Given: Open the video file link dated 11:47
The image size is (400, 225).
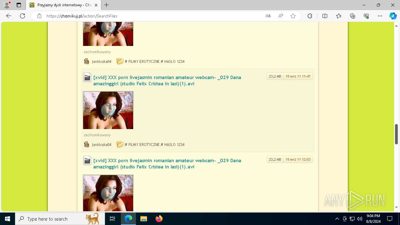Looking at the screenshot, I should pyautogui.click(x=167, y=80).
